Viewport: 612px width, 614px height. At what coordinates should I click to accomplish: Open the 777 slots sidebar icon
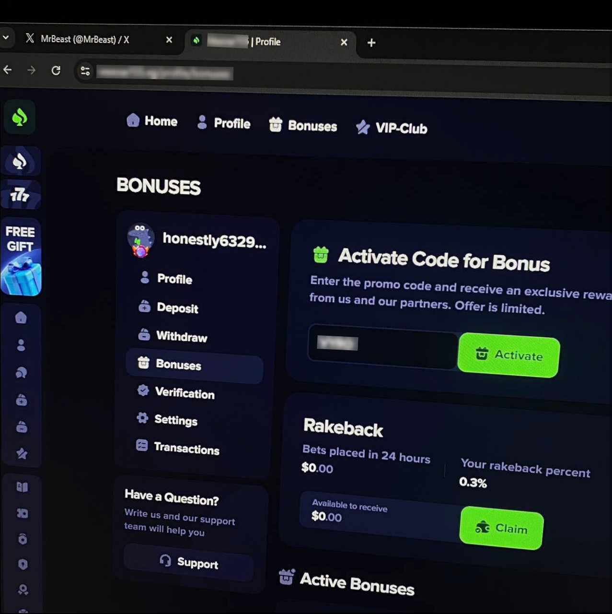tap(20, 195)
